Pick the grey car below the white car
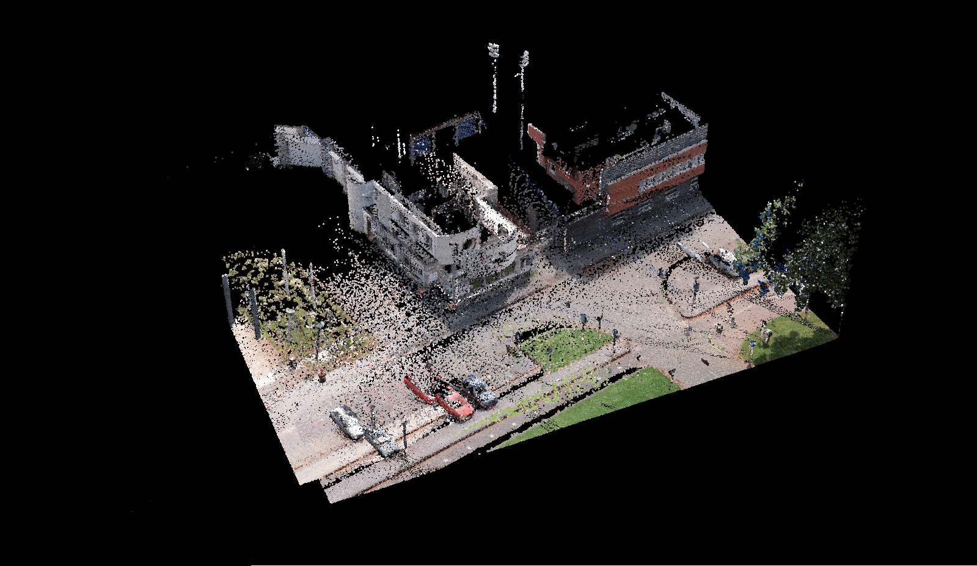 coord(382,442)
